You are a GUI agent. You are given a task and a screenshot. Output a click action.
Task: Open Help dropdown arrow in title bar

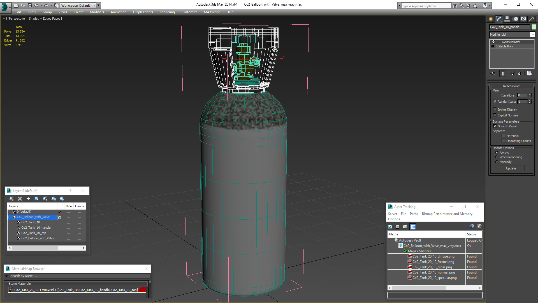pyautogui.click(x=490, y=6)
